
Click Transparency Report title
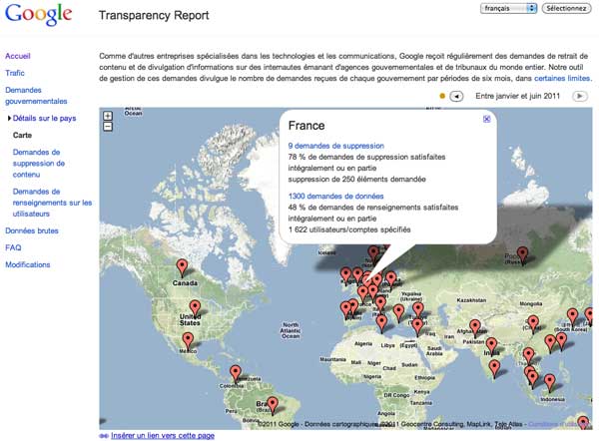pyautogui.click(x=154, y=15)
